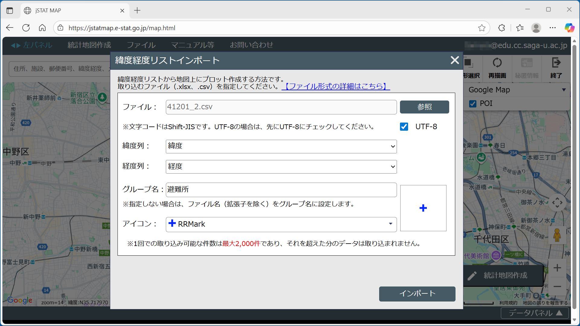
Task: Open the 統計地図作成 menu
Action: click(89, 45)
